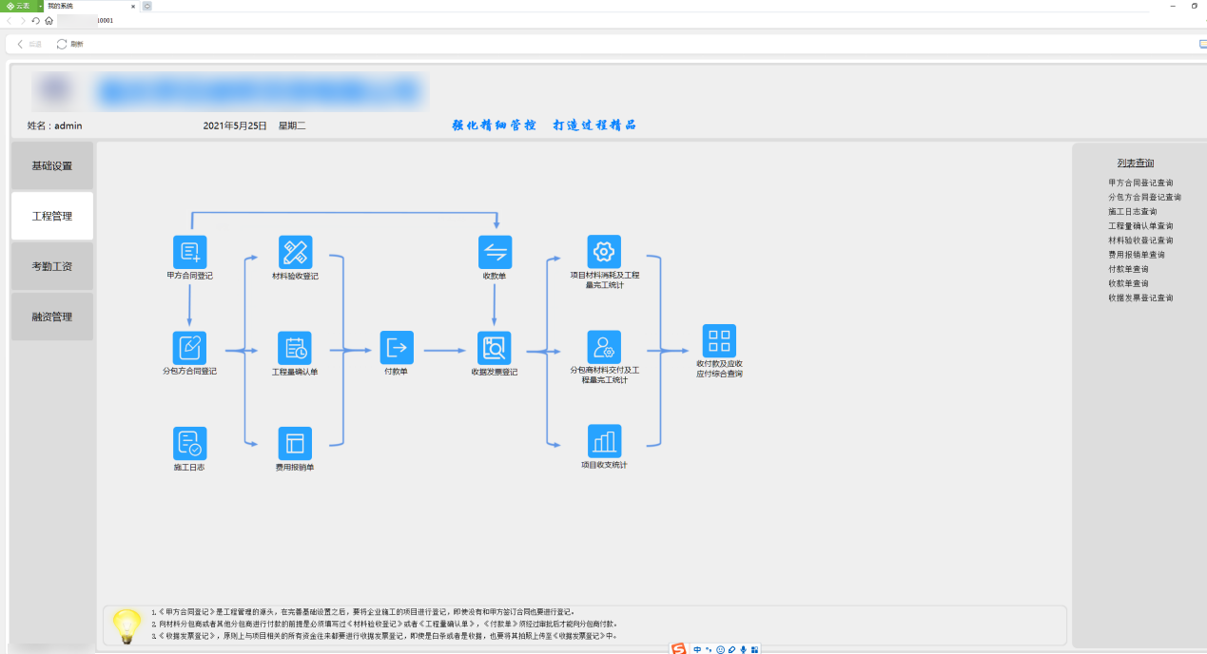The width and height of the screenshot is (1207, 654).
Task: Close the 我的系统 tab
Action: pos(133,6)
